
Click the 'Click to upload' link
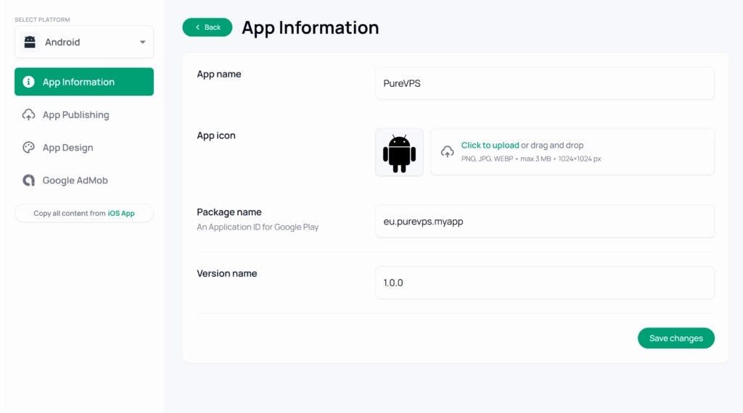490,145
